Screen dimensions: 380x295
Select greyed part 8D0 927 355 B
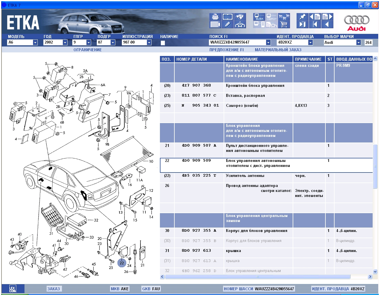199,241
